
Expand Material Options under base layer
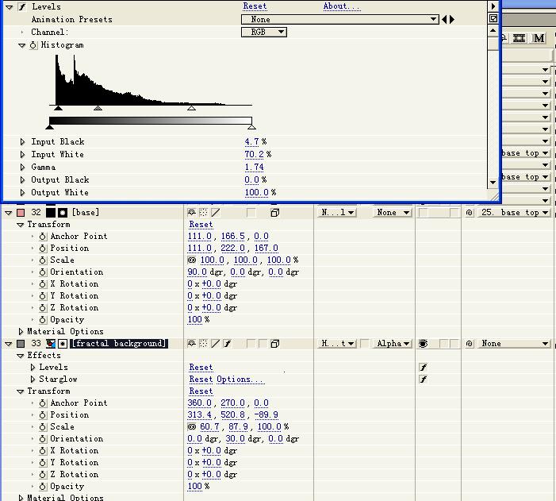click(x=21, y=331)
